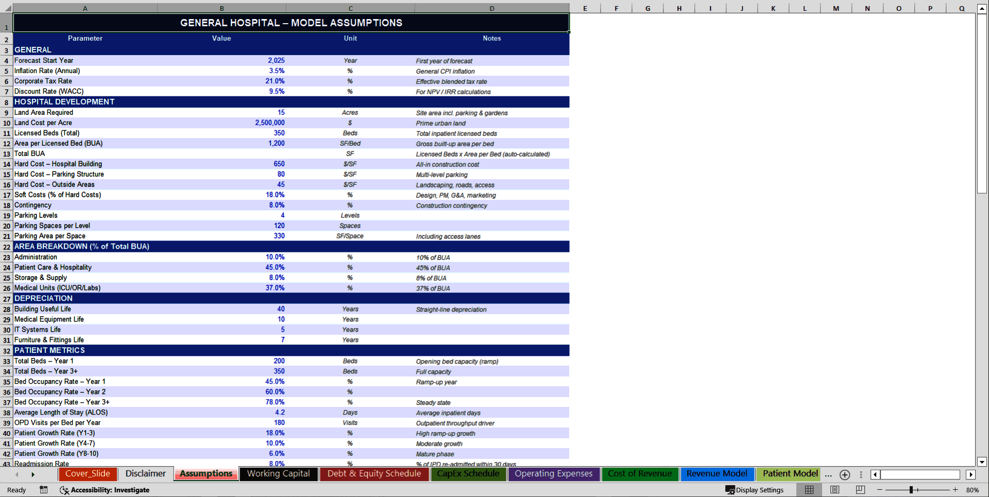
Task: Open Display Settings from the status bar
Action: (x=755, y=490)
